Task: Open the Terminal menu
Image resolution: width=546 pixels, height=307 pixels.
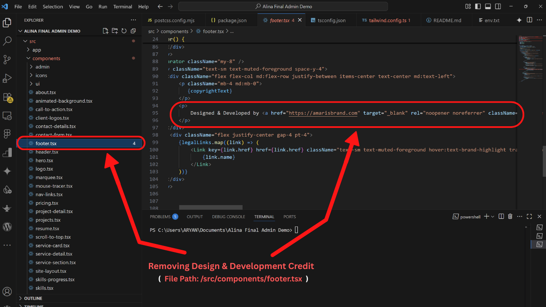Action: click(x=122, y=6)
